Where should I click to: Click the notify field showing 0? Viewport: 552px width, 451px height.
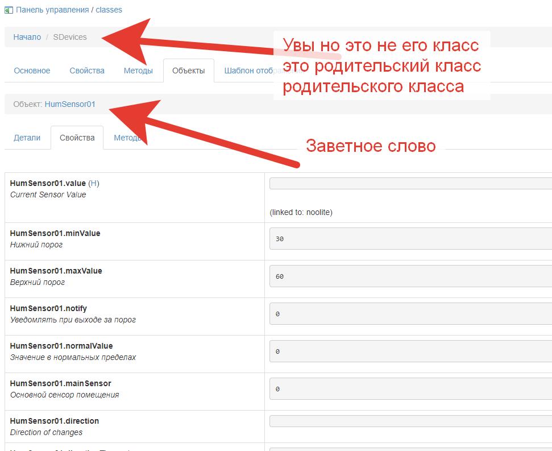coord(410,314)
